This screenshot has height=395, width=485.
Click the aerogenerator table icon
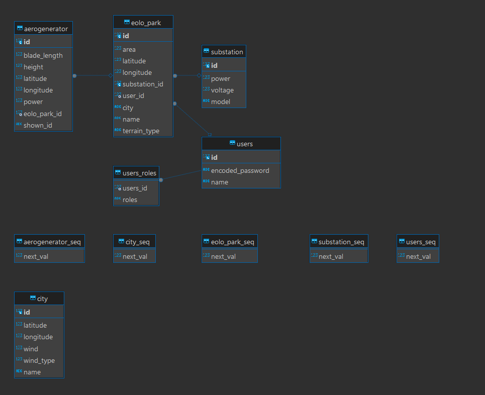coord(20,28)
